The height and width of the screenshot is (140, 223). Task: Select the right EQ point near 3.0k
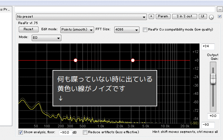click(x=133, y=60)
